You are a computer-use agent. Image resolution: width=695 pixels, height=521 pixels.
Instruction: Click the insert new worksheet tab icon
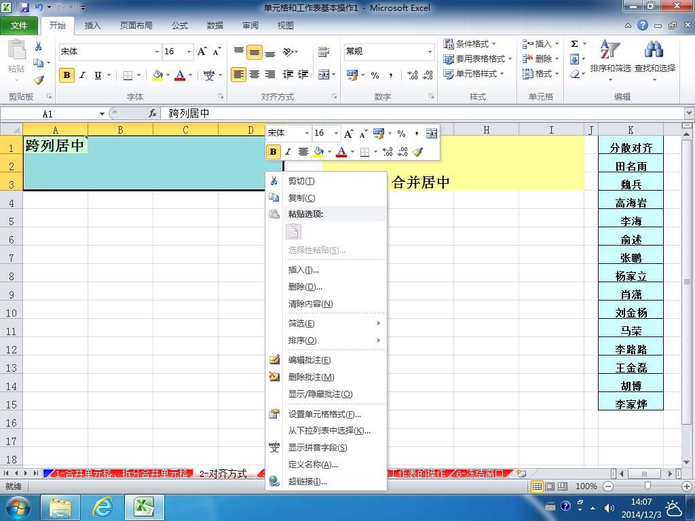(x=521, y=473)
